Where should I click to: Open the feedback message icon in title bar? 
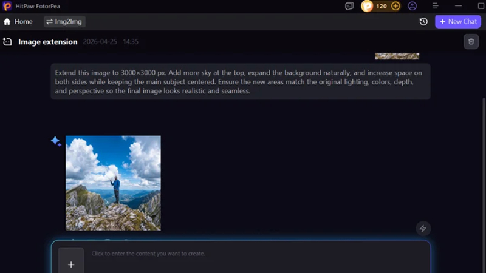tap(349, 6)
